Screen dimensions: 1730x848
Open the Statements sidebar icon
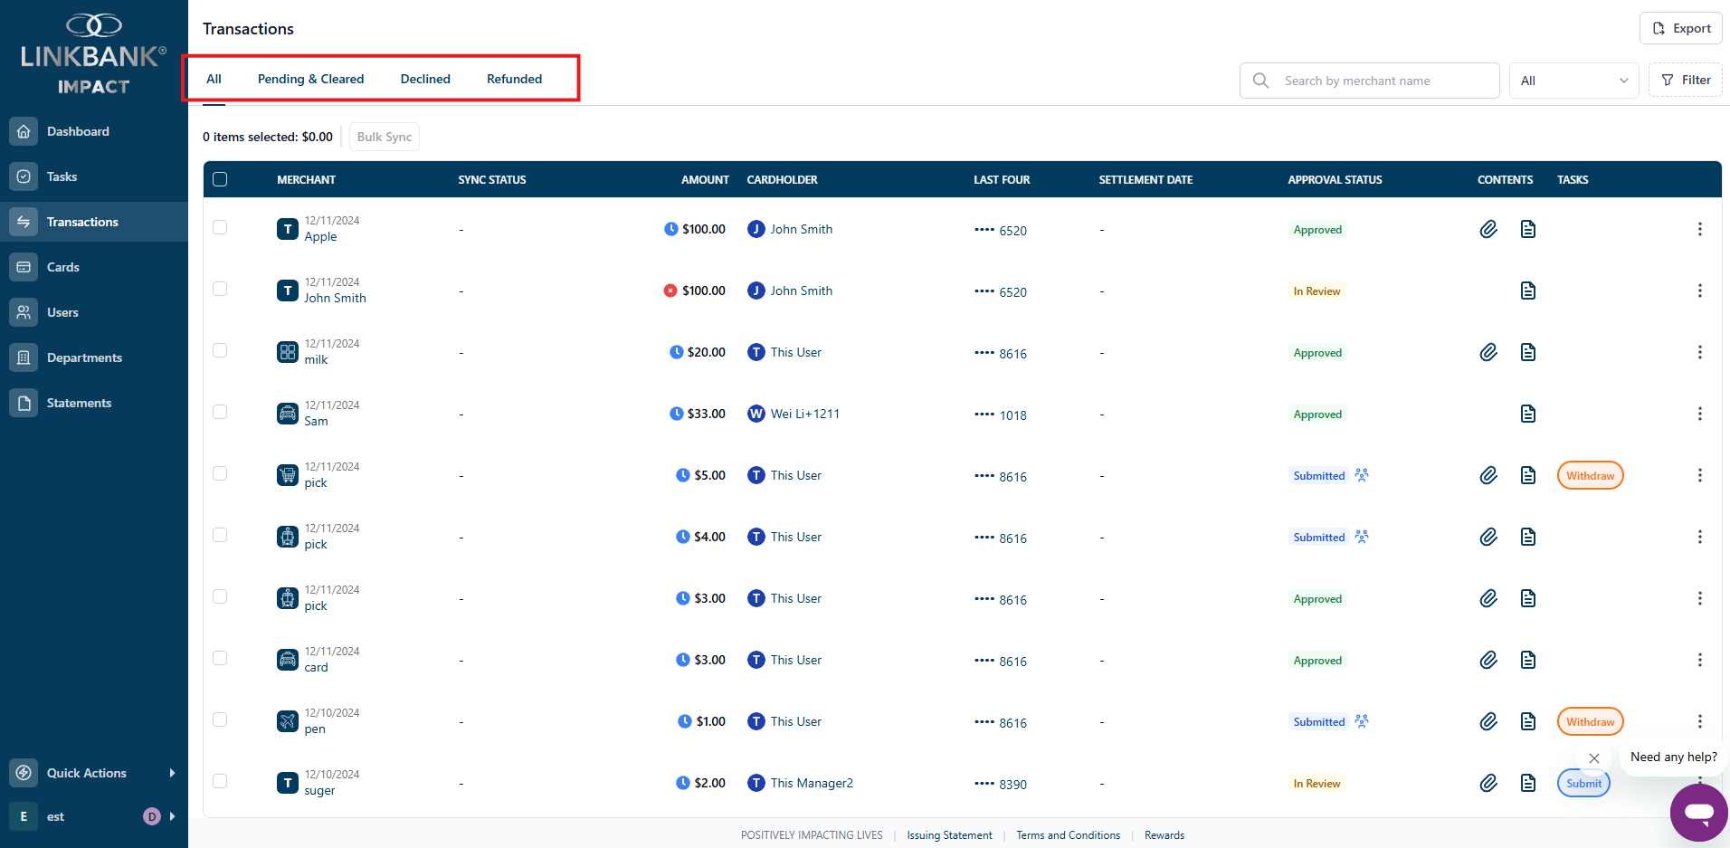pyautogui.click(x=24, y=403)
